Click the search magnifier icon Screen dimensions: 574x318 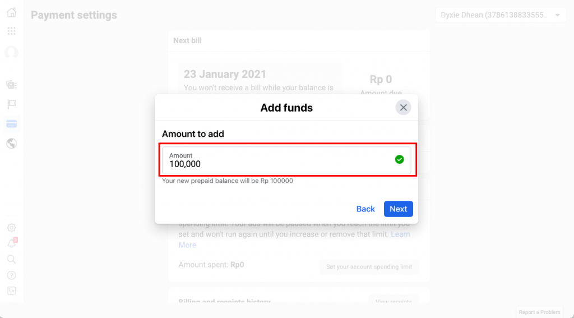point(11,259)
